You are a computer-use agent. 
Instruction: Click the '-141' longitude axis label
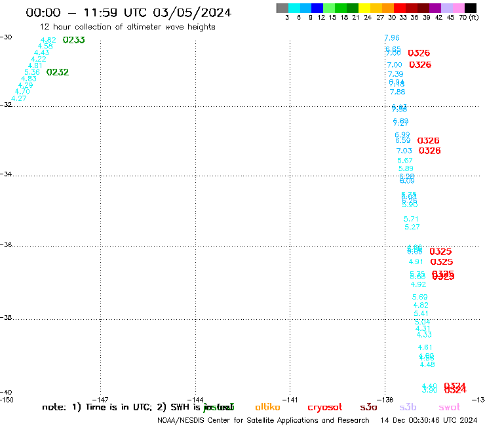[290, 400]
